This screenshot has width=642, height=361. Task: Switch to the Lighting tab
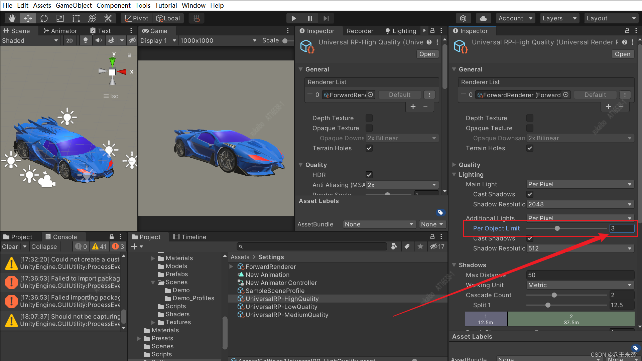pos(400,31)
